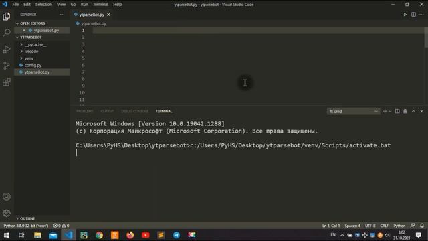
Task: Change line ending via CRLF status item
Action: (384, 226)
